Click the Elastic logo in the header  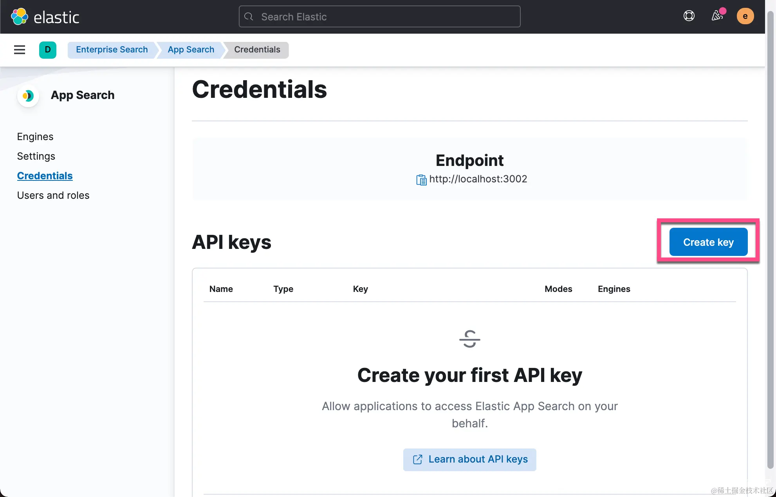point(45,17)
